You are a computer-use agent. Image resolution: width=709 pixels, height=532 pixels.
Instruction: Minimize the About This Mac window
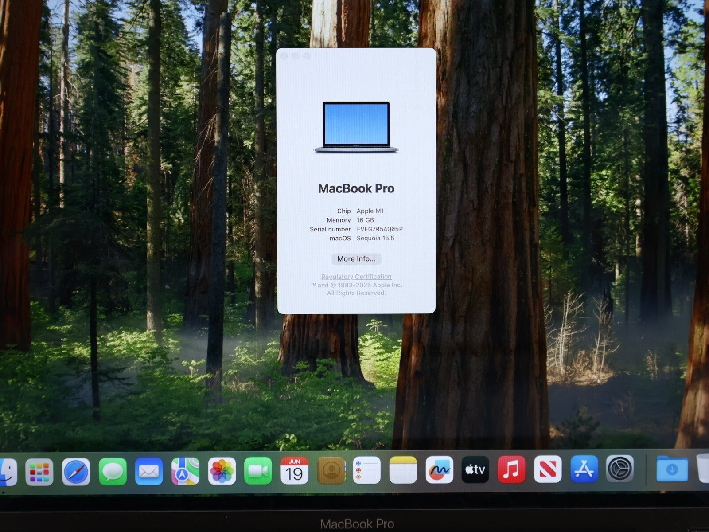(x=296, y=56)
